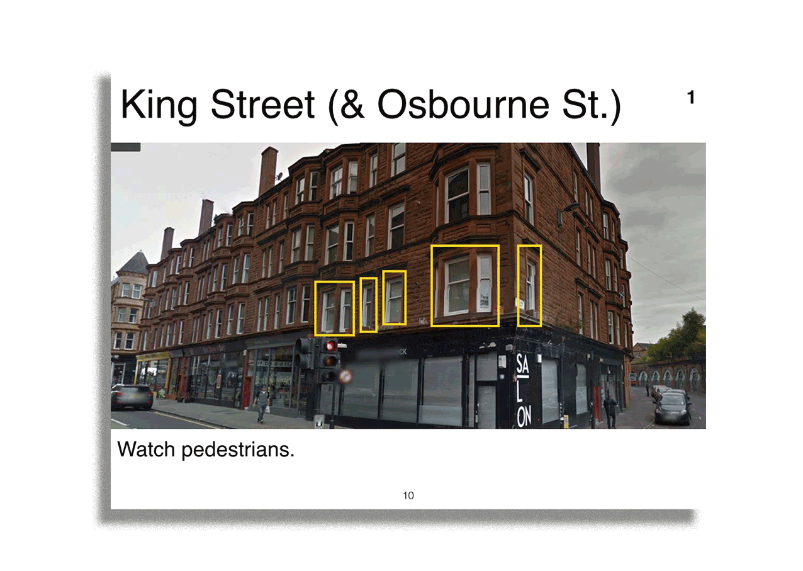Click the pedestrian standing near the right corner
Viewport: 803px width, 571px height.
coord(609,410)
